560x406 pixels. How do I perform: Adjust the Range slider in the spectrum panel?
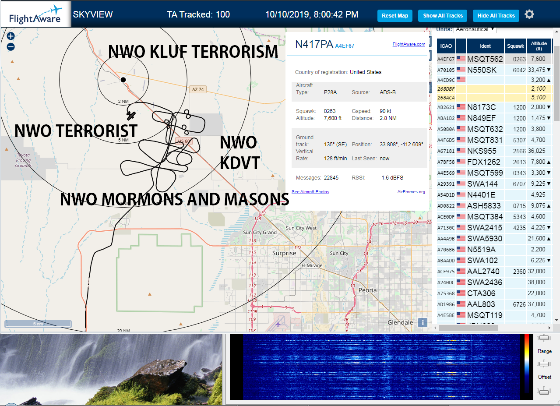coord(544,364)
